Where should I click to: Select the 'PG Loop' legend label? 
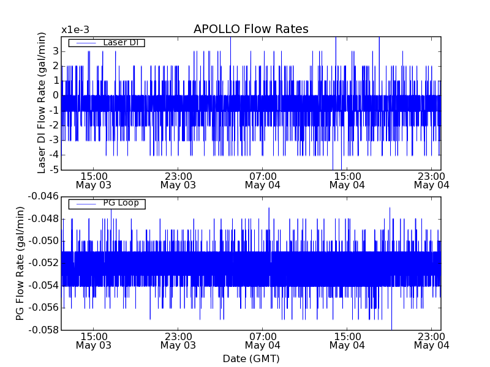(x=121, y=203)
